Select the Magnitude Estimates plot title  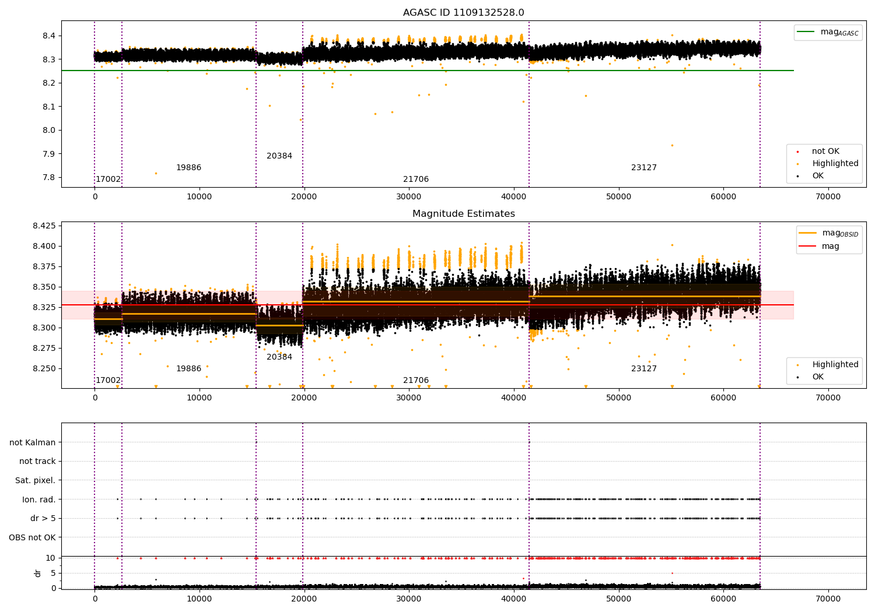pyautogui.click(x=464, y=214)
